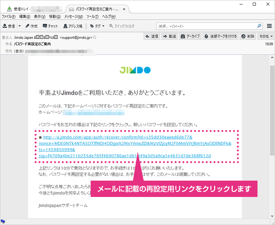Click the Jimdo password recovery link

click(x=135, y=146)
